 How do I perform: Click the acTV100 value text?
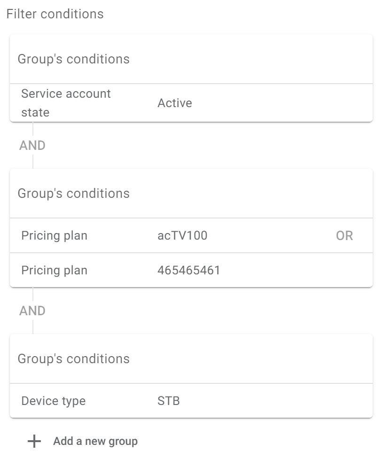tap(182, 236)
